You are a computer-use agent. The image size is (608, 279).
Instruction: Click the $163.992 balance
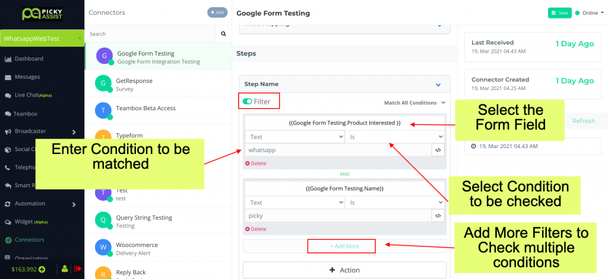click(24, 269)
